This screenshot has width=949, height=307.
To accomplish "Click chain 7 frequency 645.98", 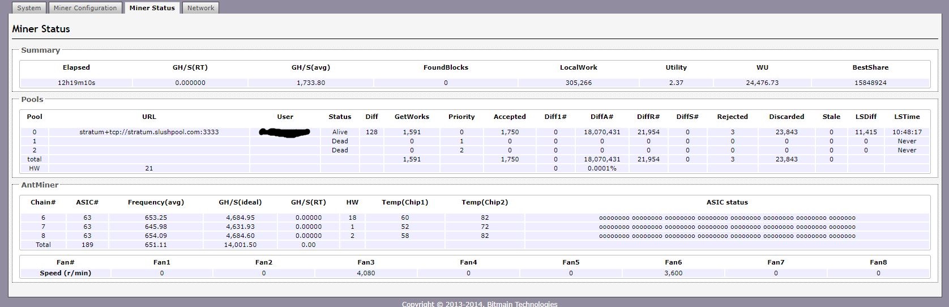I will tap(156, 227).
